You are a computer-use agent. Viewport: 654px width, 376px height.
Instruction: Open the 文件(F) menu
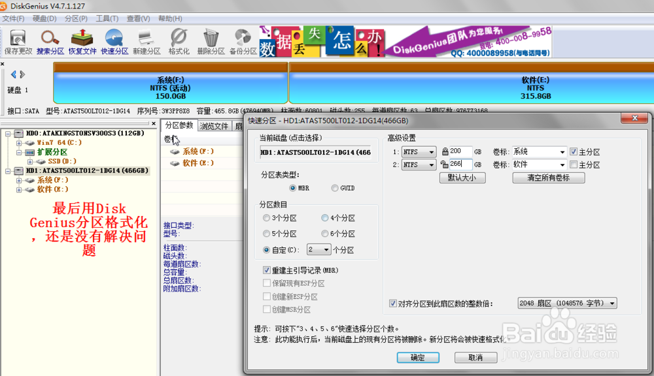13,19
